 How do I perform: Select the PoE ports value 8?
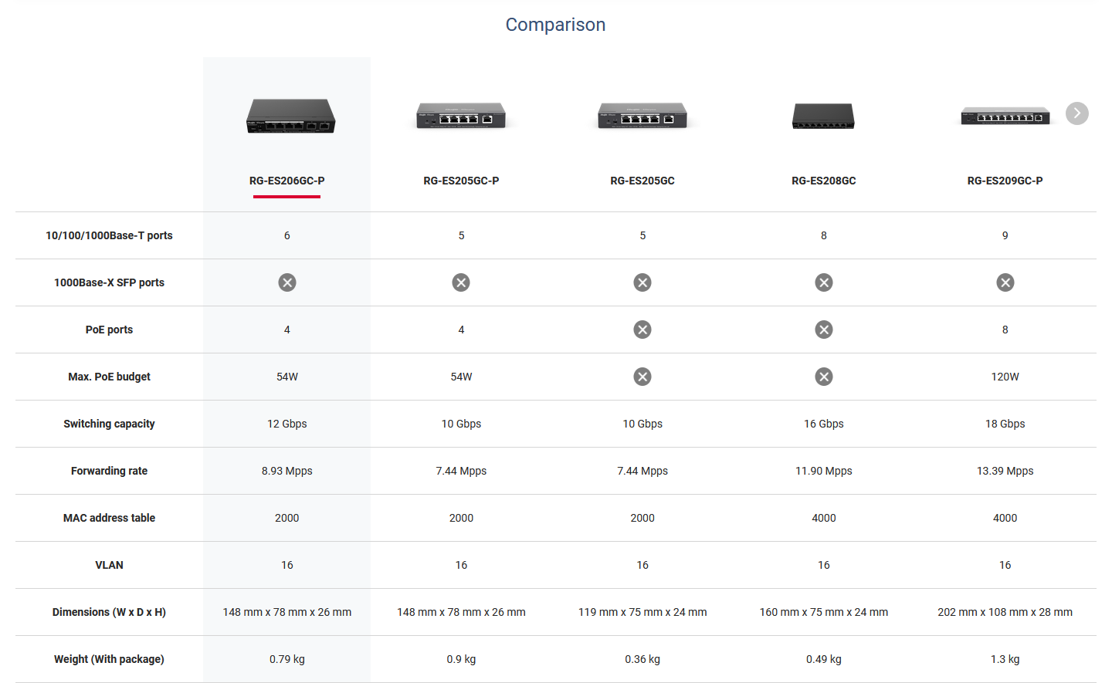click(x=1005, y=330)
